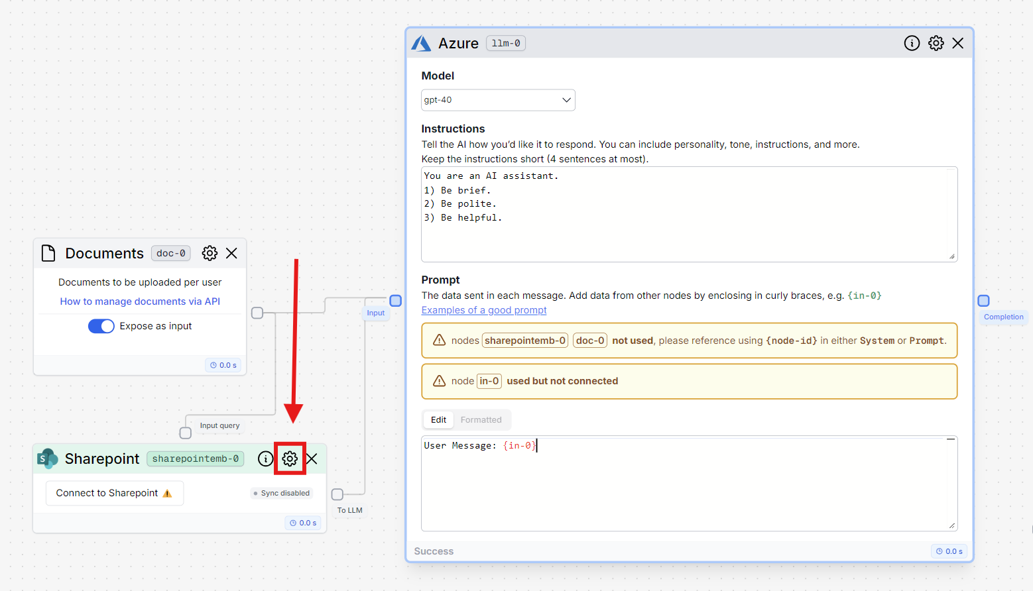Click the doc-0 tag in warning
Viewport: 1033px width, 591px height.
point(590,341)
